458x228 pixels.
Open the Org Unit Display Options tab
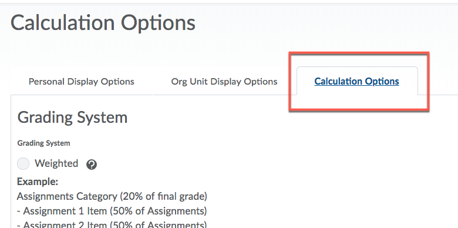pos(224,81)
